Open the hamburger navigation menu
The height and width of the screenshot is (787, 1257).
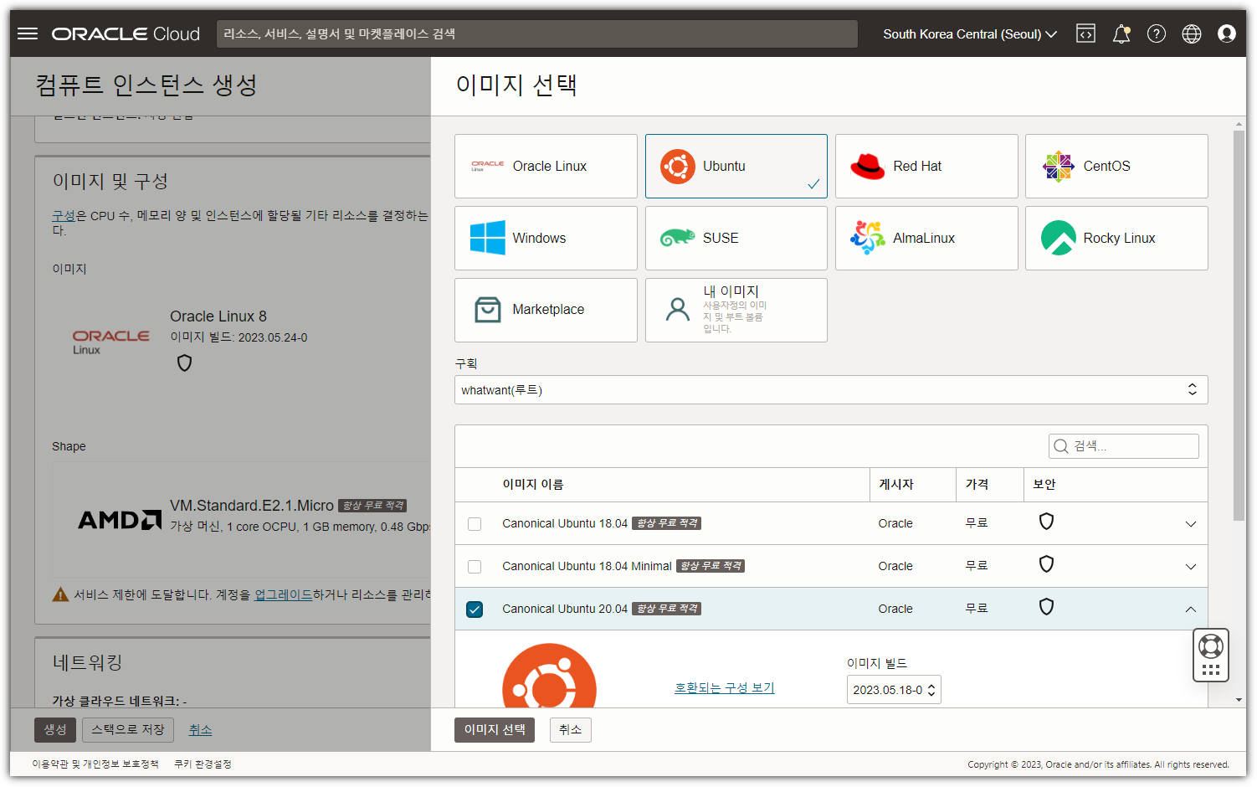[28, 33]
